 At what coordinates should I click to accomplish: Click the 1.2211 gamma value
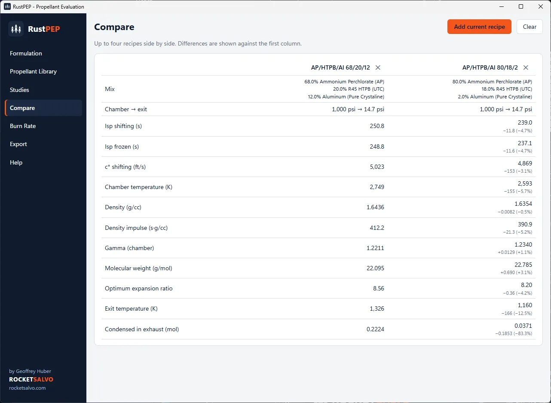pyautogui.click(x=375, y=248)
